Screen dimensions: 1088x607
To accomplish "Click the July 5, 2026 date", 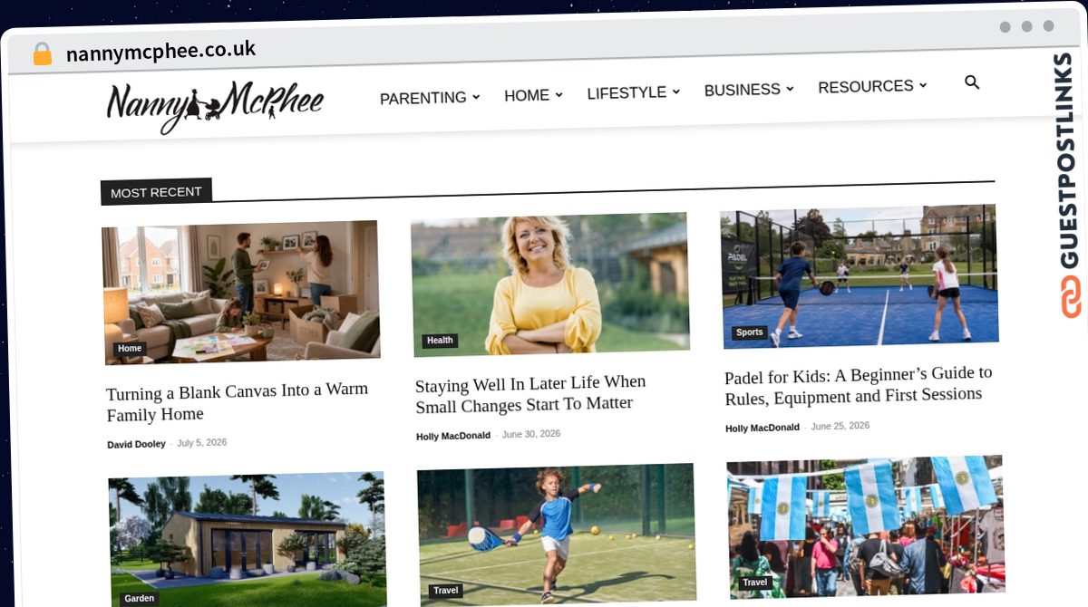I will pyautogui.click(x=202, y=443).
